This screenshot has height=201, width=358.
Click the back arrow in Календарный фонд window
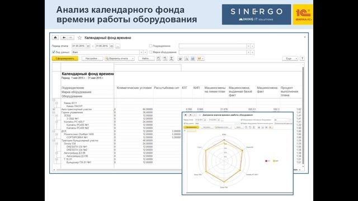pos(64,37)
